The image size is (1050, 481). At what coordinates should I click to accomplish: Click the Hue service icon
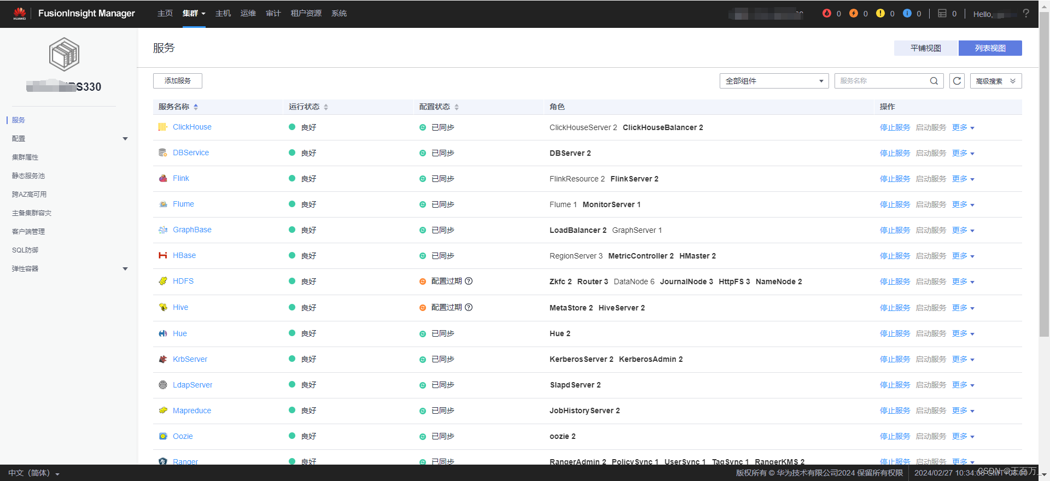pyautogui.click(x=162, y=333)
